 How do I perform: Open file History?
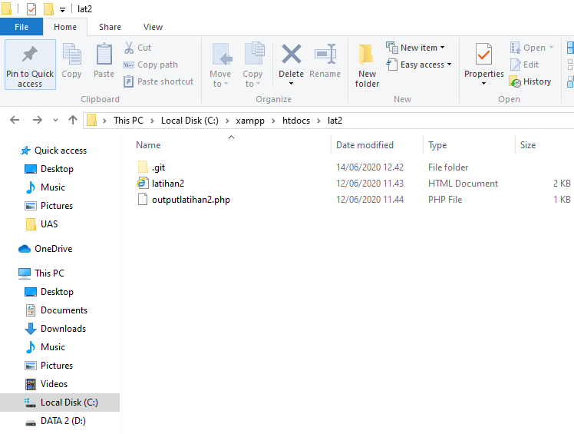(530, 81)
